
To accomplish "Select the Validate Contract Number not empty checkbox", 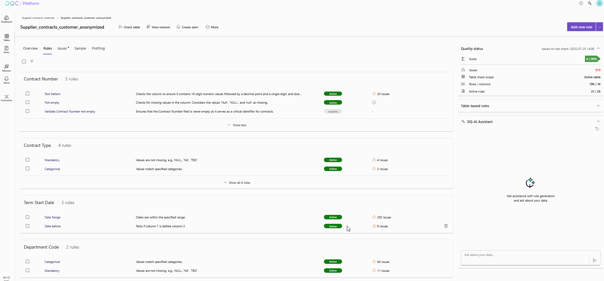I will (28, 111).
